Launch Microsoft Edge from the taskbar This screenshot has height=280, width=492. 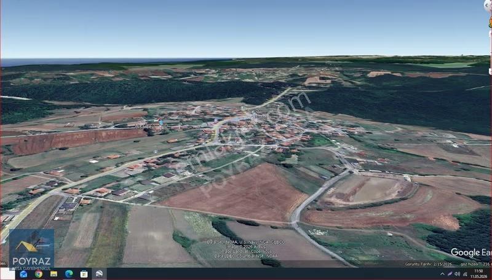coord(69,274)
